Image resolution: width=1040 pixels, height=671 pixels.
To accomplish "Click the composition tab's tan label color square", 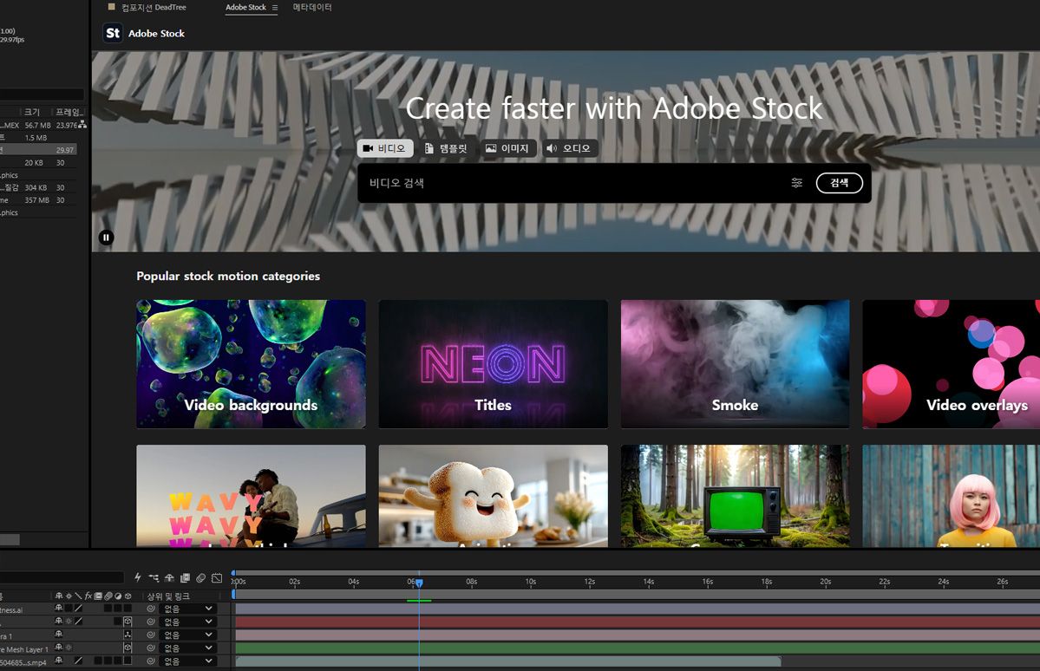I will click(111, 7).
